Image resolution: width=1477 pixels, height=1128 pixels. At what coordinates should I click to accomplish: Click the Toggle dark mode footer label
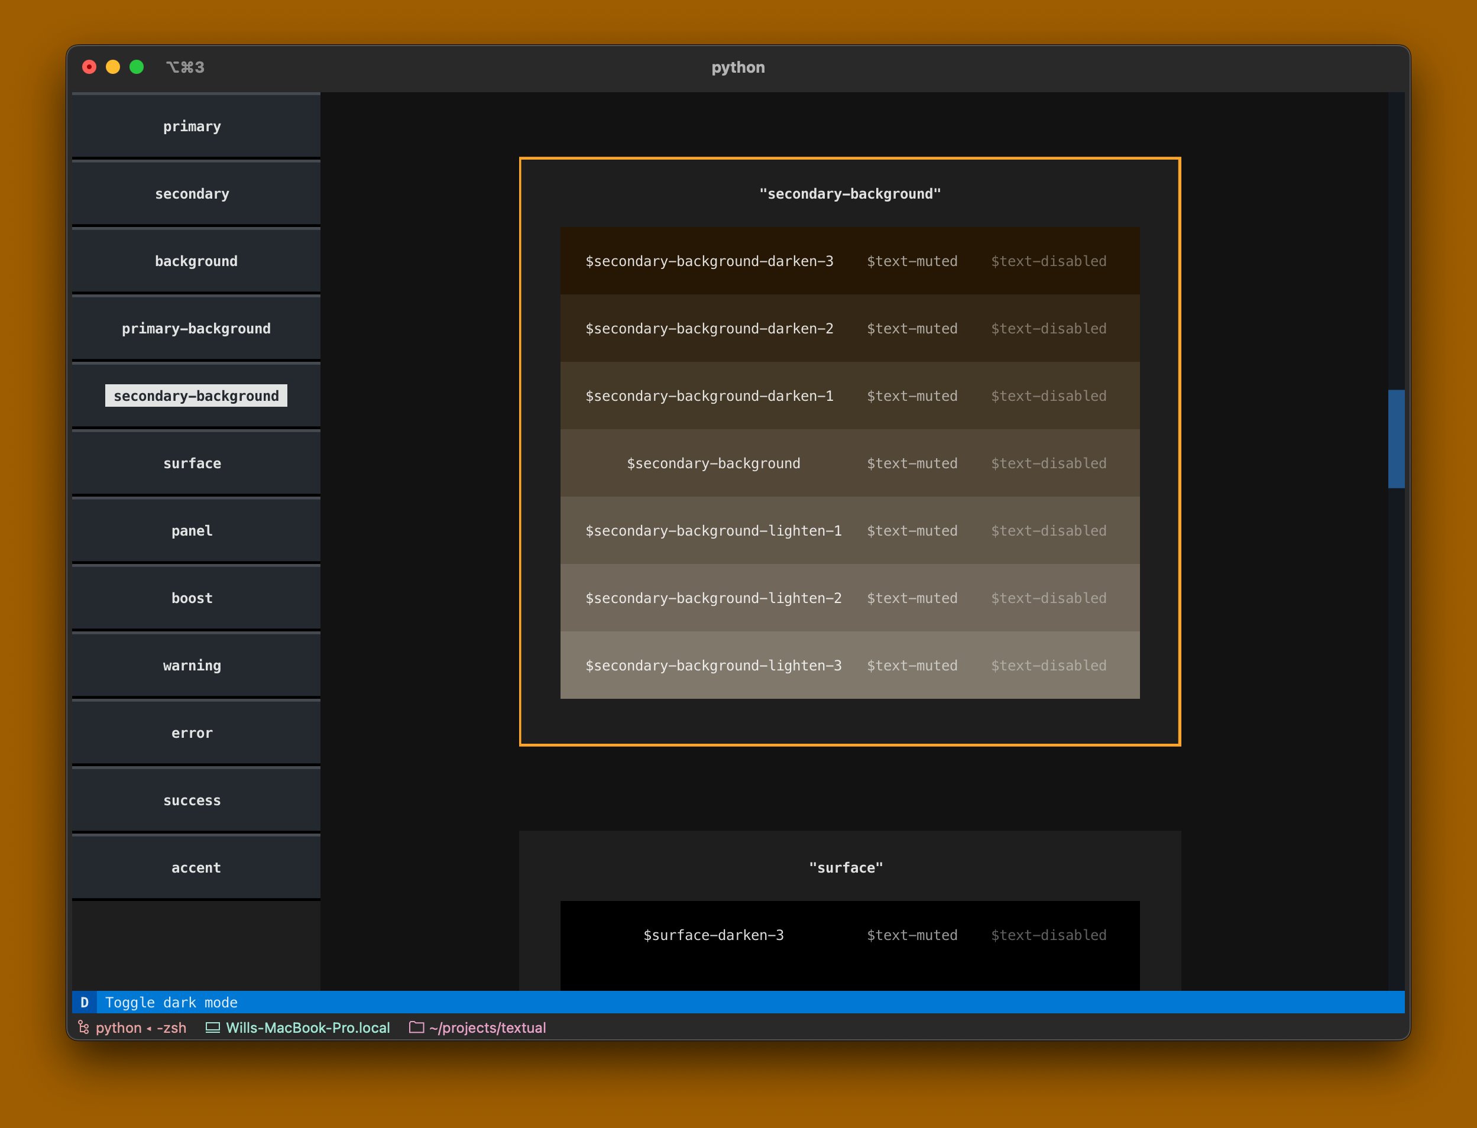pyautogui.click(x=171, y=1003)
